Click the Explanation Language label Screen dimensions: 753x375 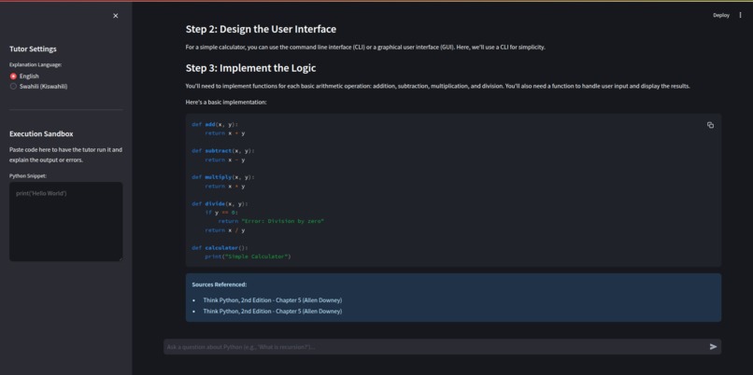click(36, 64)
